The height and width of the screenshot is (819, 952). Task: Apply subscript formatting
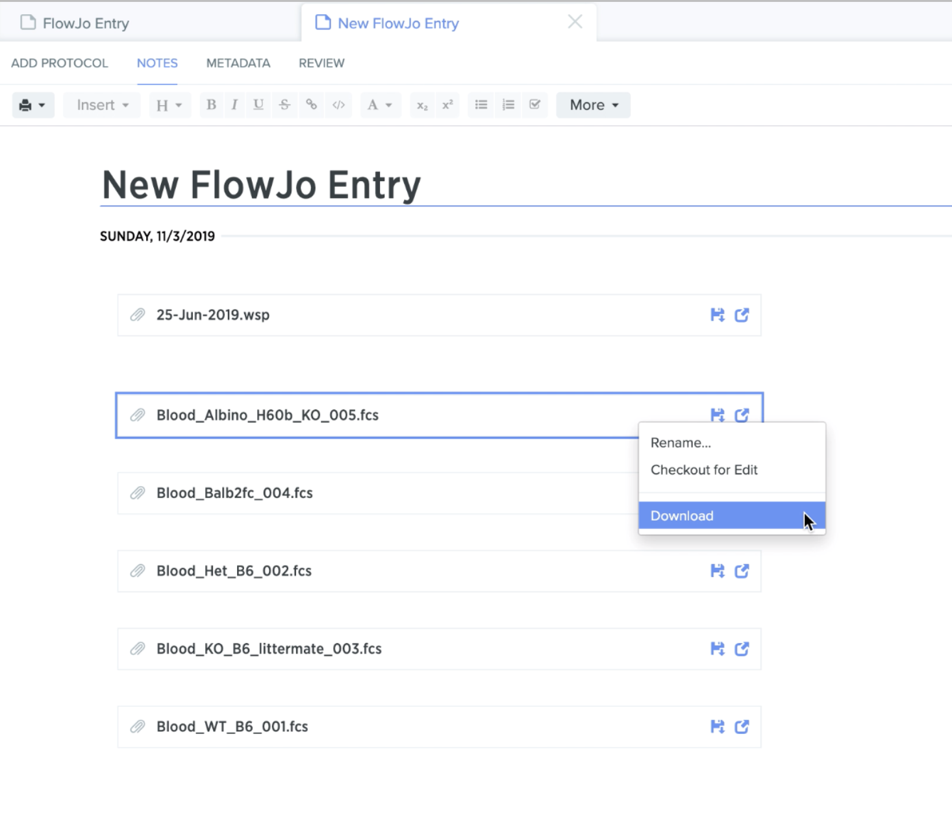coord(422,105)
